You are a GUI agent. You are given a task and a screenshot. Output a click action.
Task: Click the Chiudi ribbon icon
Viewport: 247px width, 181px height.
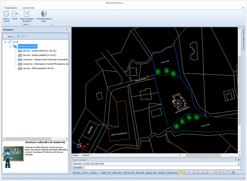click(14, 14)
